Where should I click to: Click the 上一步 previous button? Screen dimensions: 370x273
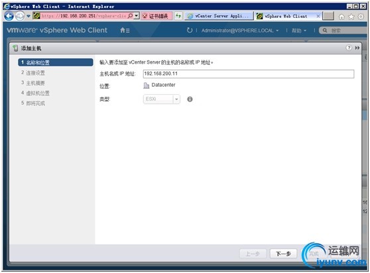(253, 254)
